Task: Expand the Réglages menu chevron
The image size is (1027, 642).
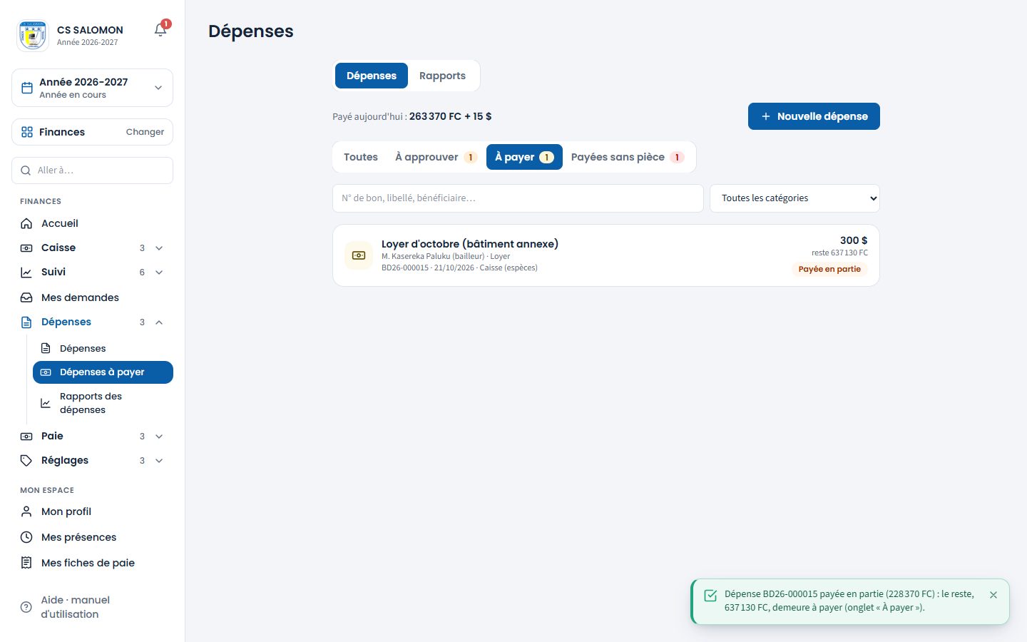Action: tap(159, 461)
